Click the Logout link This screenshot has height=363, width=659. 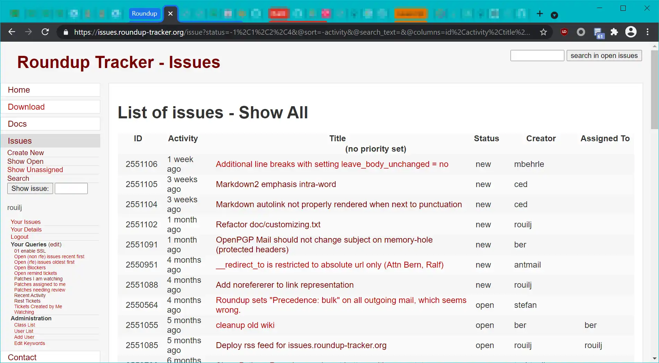pyautogui.click(x=19, y=237)
